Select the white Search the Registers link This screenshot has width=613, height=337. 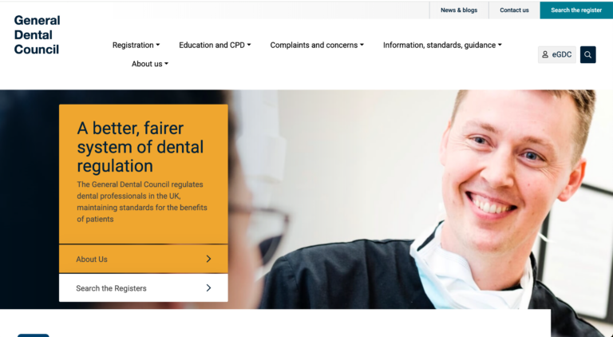144,288
